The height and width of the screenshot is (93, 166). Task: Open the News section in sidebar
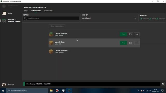(x=7, y=13)
